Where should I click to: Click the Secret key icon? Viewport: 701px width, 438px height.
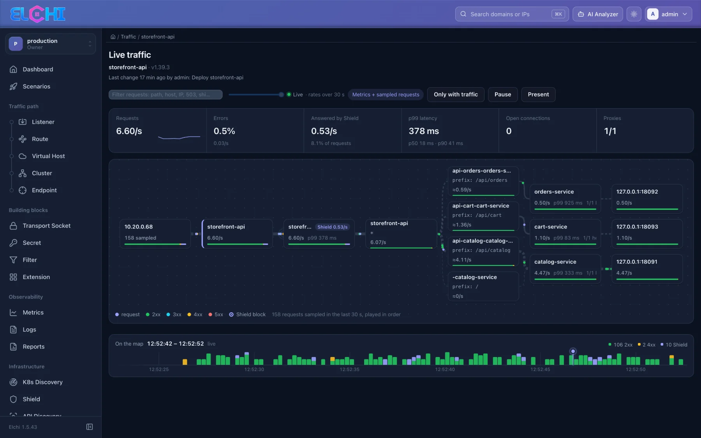click(x=13, y=243)
